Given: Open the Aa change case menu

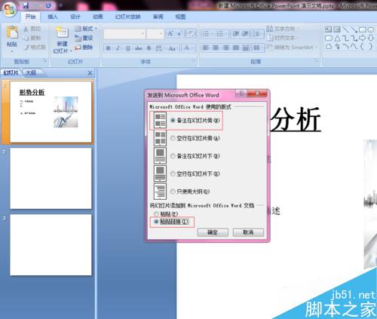Looking at the screenshot, I should click(173, 48).
